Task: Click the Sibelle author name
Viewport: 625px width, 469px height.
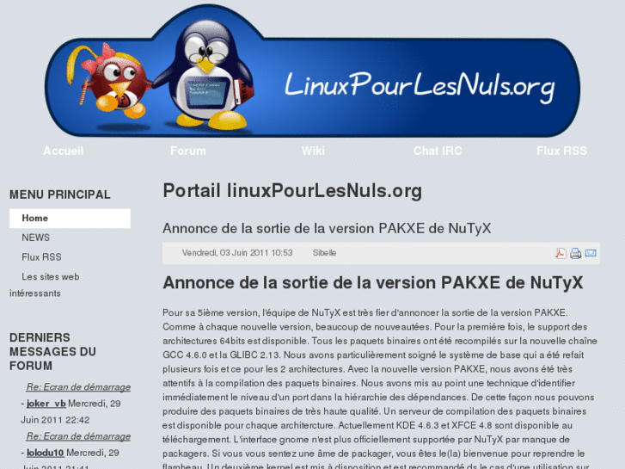Action: [x=324, y=253]
